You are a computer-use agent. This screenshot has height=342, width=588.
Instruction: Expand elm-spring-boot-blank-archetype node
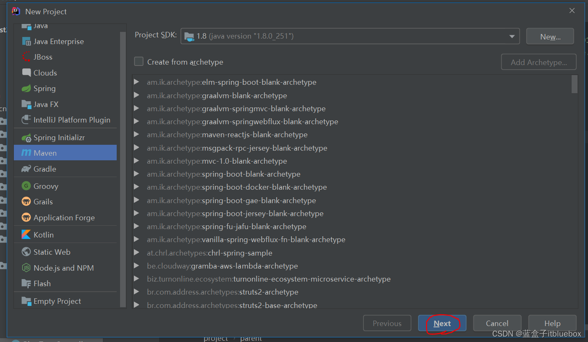pos(136,82)
